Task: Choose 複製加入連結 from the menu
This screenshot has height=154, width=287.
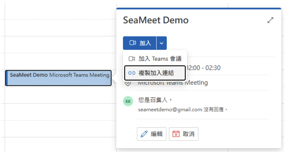Action: (x=155, y=73)
